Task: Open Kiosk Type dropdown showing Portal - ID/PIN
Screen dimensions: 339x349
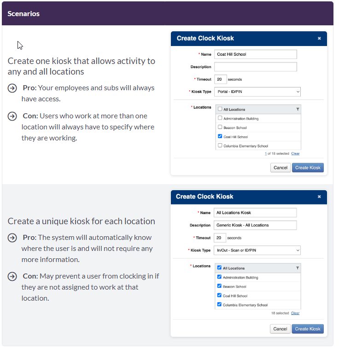Action: click(257, 92)
